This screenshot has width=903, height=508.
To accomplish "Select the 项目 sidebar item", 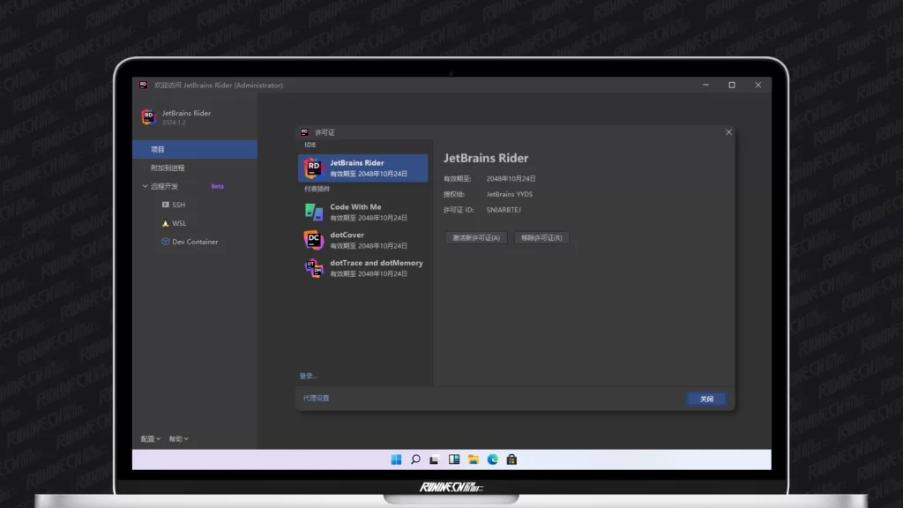I will pos(158,150).
